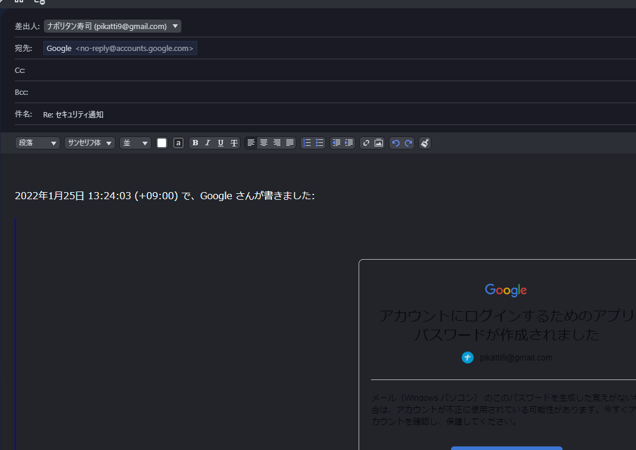Toggle underline formatting

pyautogui.click(x=220, y=143)
